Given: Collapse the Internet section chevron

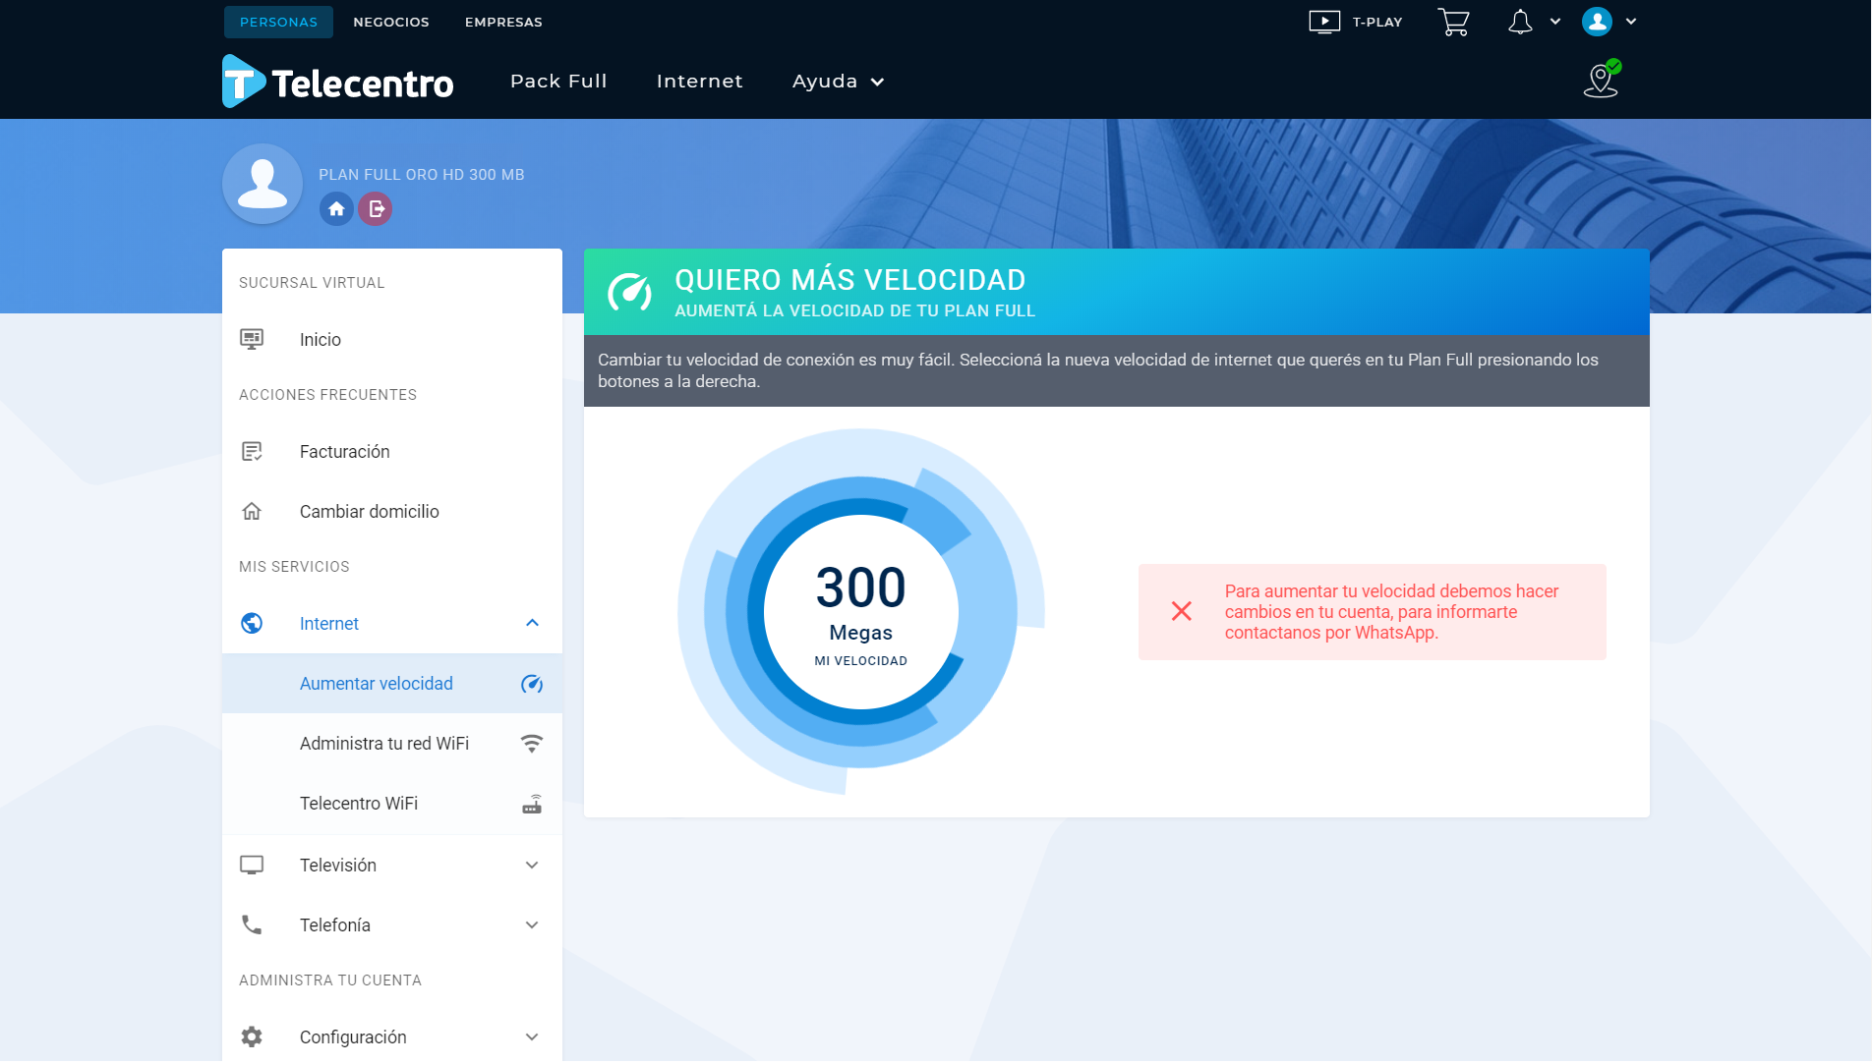Looking at the screenshot, I should point(532,624).
